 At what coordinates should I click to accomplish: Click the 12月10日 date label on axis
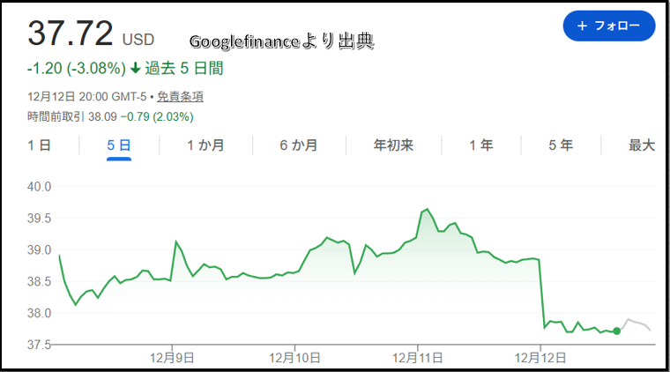click(x=294, y=357)
